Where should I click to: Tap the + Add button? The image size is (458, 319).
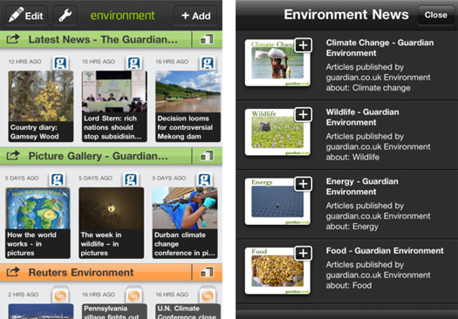pyautogui.click(x=195, y=16)
